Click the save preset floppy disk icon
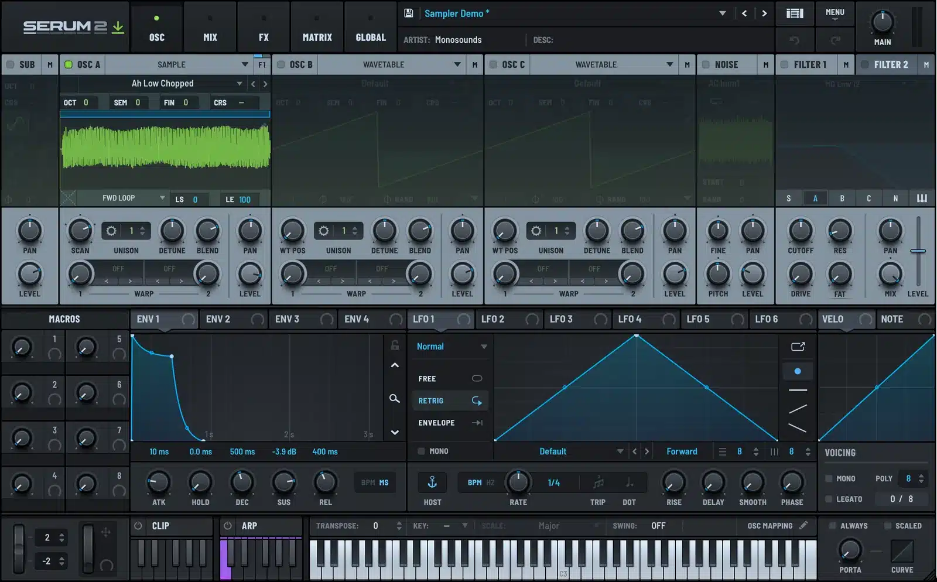This screenshot has width=937, height=582. (409, 13)
